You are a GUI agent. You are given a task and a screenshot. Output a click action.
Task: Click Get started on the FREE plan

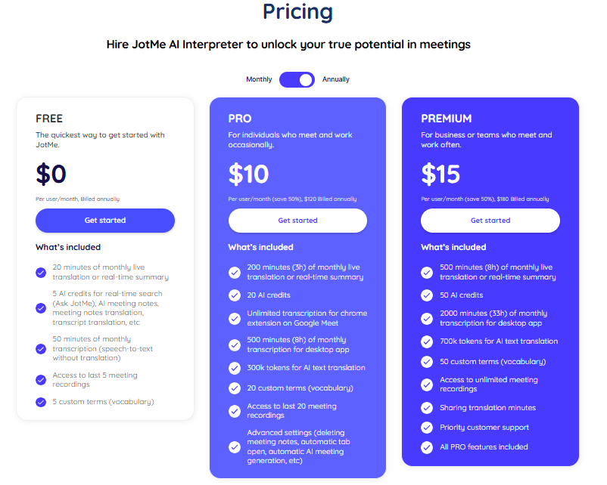[104, 221]
